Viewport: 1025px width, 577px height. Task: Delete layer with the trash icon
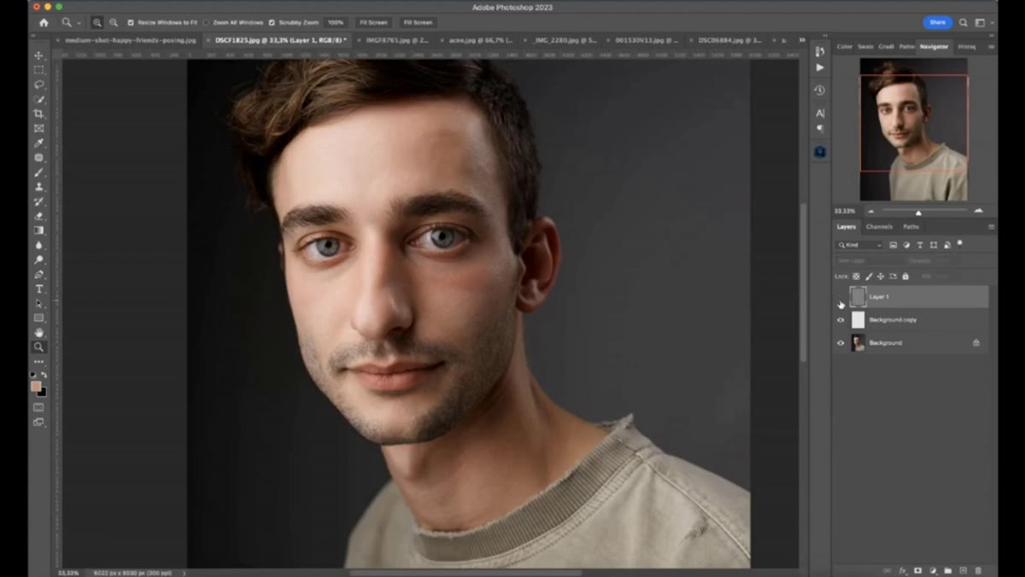pos(978,570)
